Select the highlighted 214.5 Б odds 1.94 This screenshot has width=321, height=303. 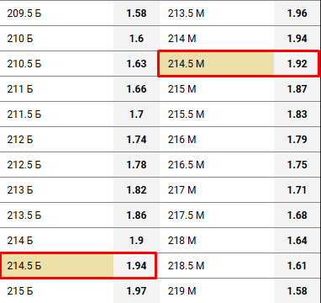pos(78,266)
